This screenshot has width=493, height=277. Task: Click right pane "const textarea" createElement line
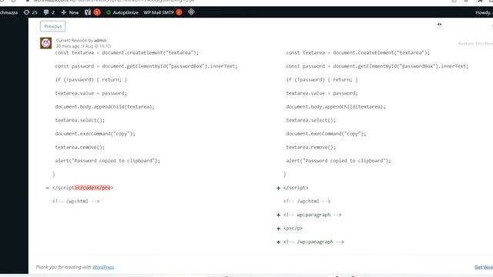click(x=357, y=52)
